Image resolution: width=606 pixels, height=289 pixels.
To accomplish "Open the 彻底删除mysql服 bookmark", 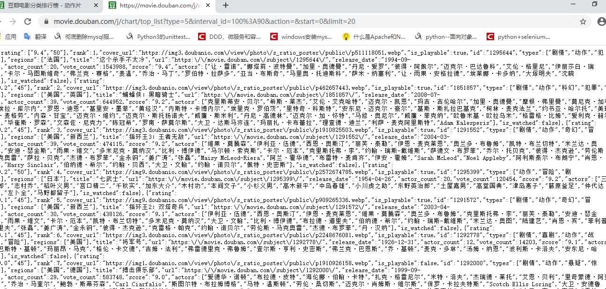I will coord(84,36).
